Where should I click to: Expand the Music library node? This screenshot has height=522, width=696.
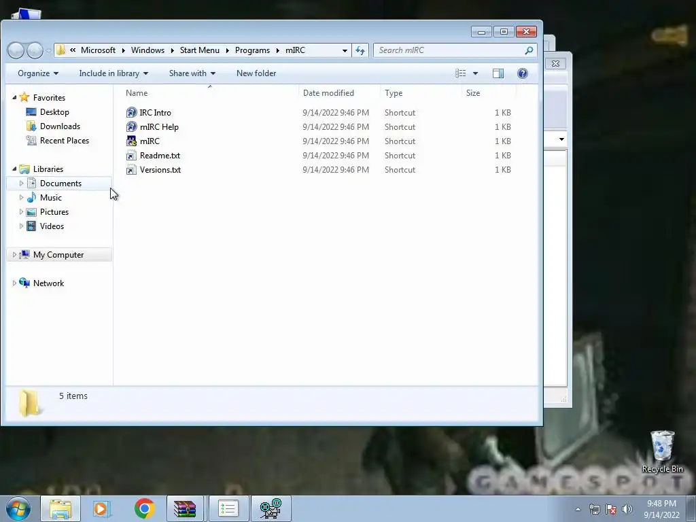21,198
